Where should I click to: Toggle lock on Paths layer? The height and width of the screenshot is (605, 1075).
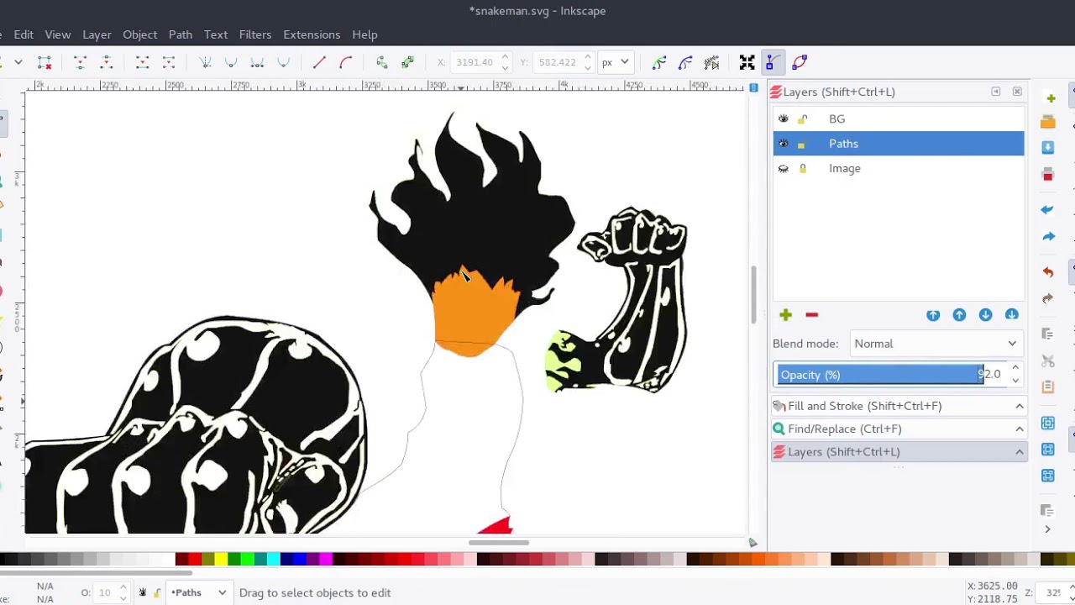click(801, 145)
